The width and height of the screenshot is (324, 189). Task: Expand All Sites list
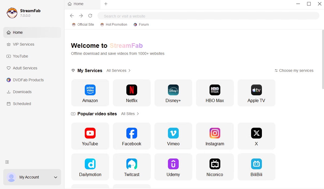tap(130, 114)
